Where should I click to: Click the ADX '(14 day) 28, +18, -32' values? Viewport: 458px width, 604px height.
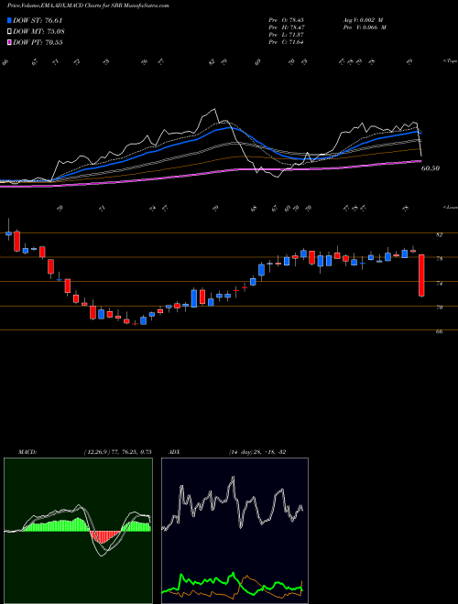[257, 452]
